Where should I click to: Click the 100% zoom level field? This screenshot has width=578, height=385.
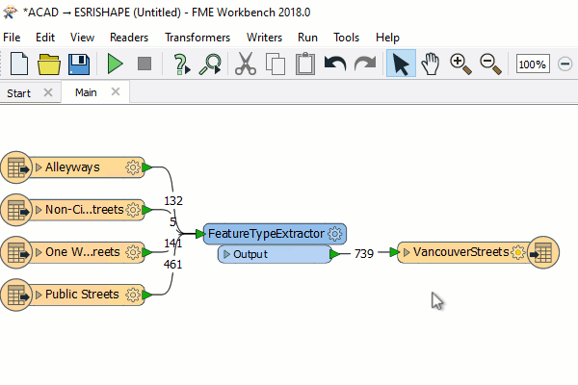point(533,64)
